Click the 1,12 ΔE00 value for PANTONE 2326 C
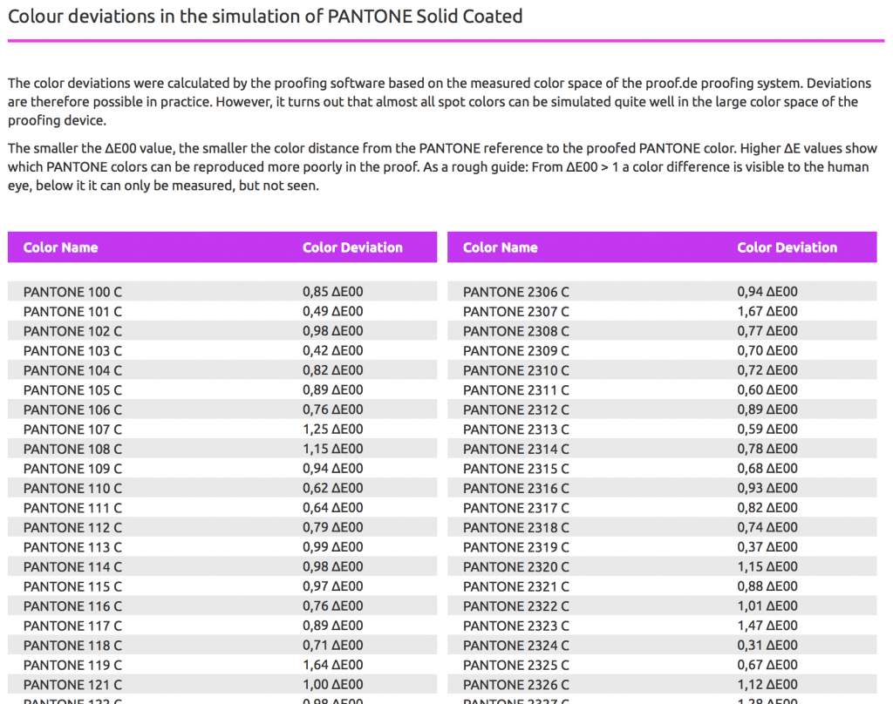The width and height of the screenshot is (893, 704). click(x=767, y=685)
